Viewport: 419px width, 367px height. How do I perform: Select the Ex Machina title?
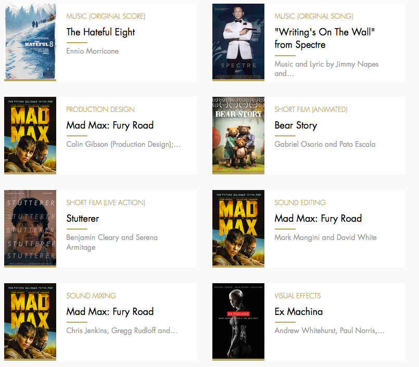click(x=298, y=312)
